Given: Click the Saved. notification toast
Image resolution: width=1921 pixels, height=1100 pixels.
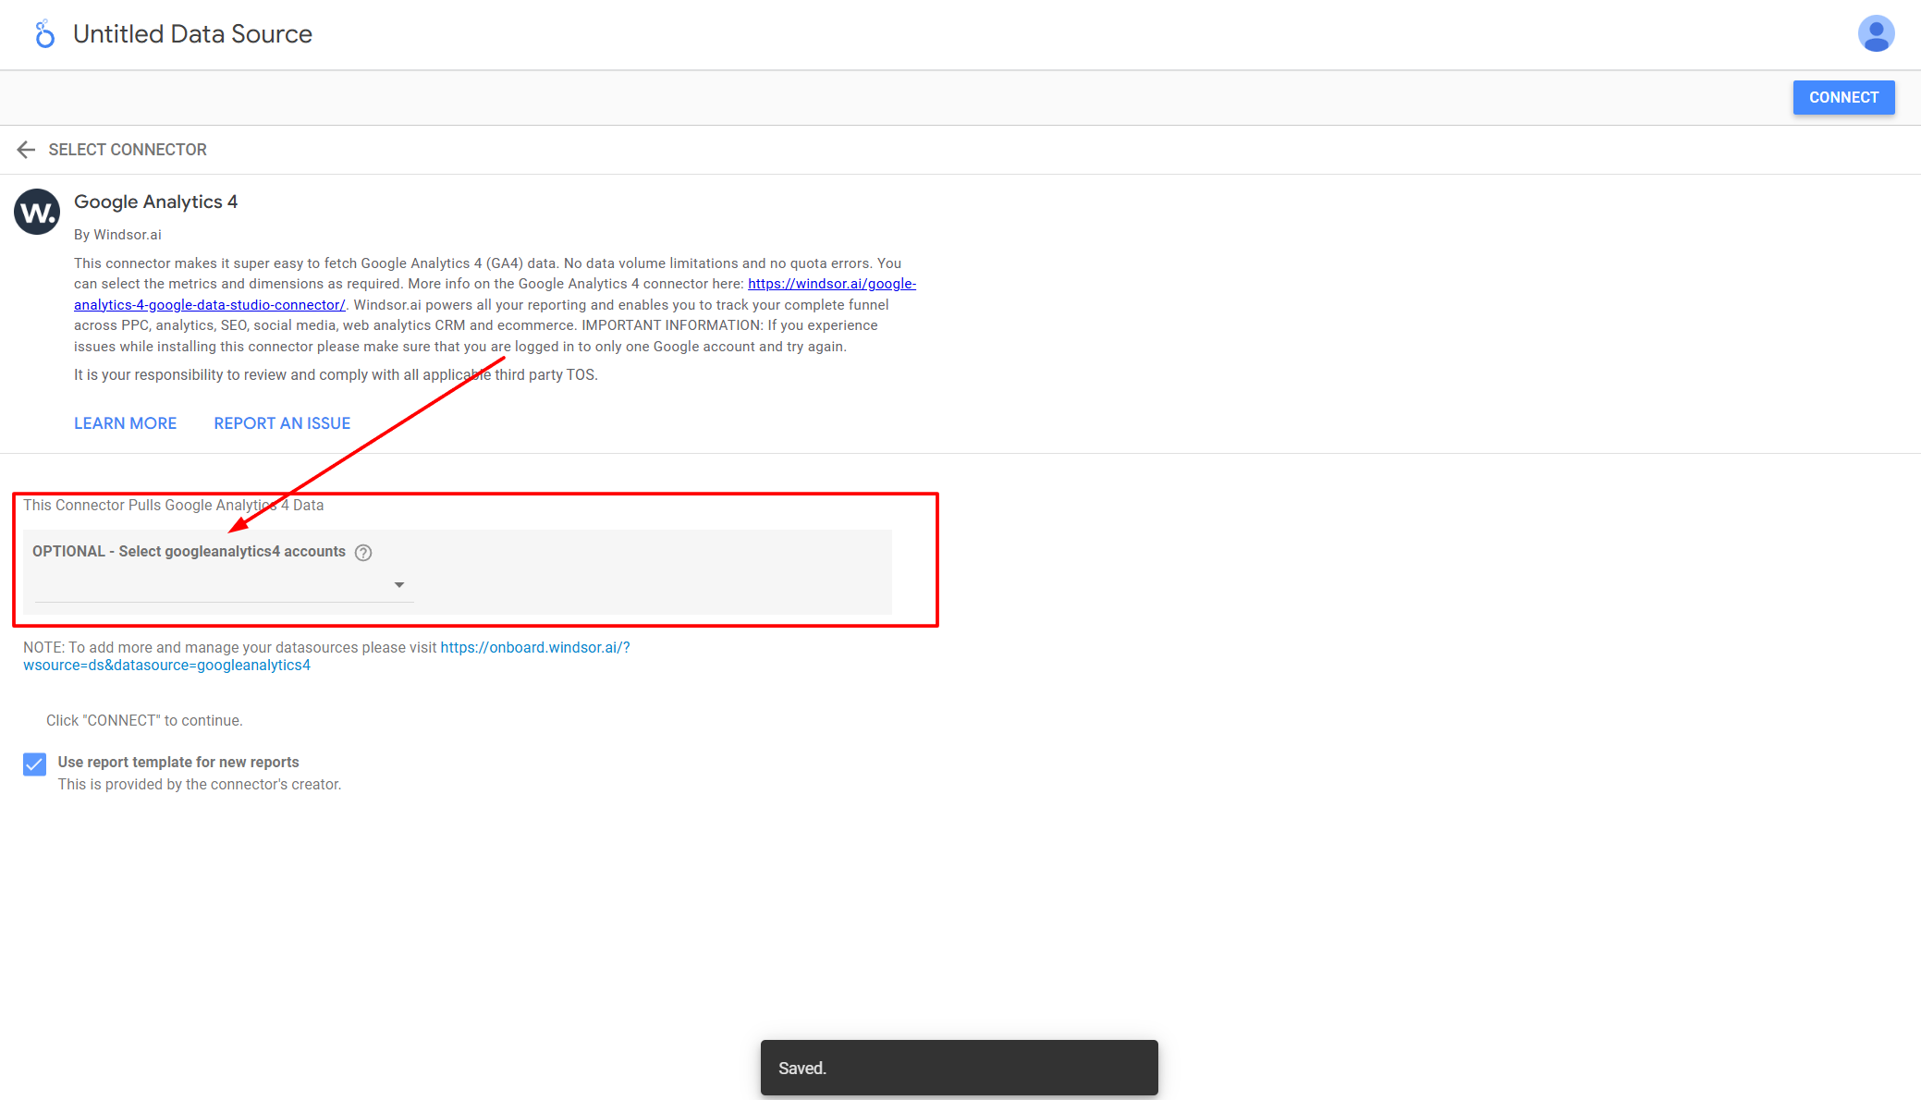Looking at the screenshot, I should [x=959, y=1068].
